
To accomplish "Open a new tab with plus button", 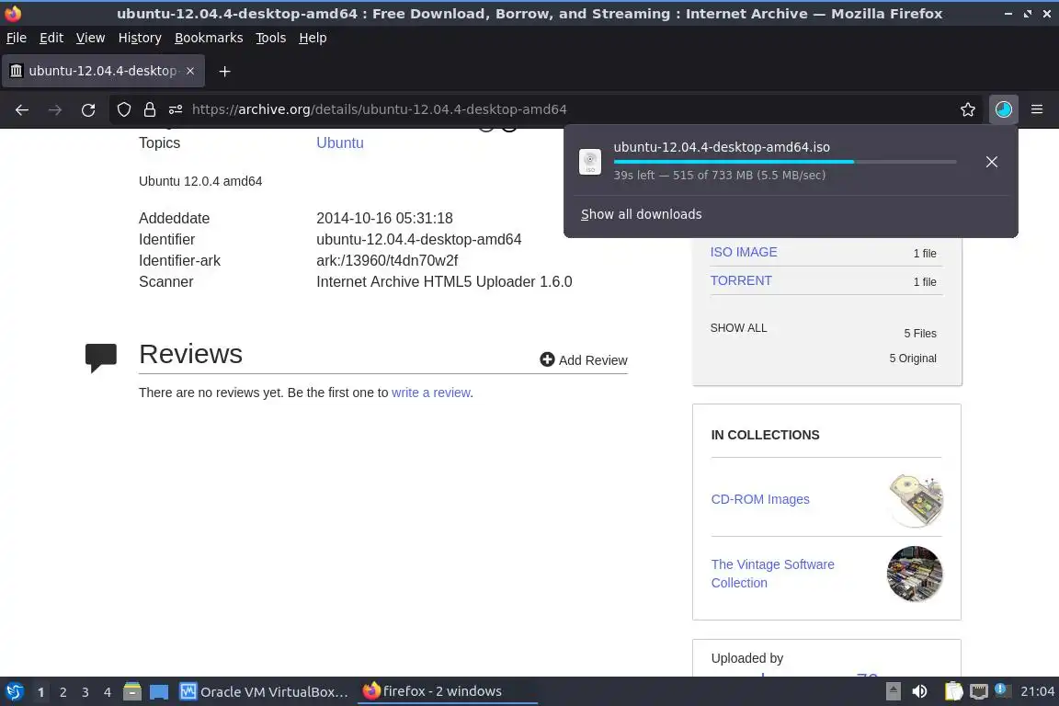I will (x=225, y=71).
